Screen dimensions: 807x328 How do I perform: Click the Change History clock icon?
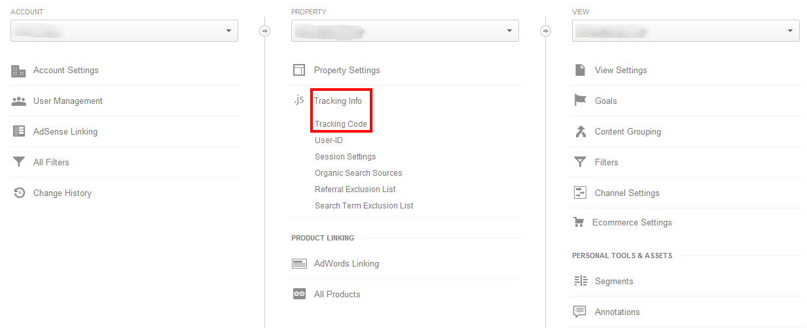[x=19, y=193]
